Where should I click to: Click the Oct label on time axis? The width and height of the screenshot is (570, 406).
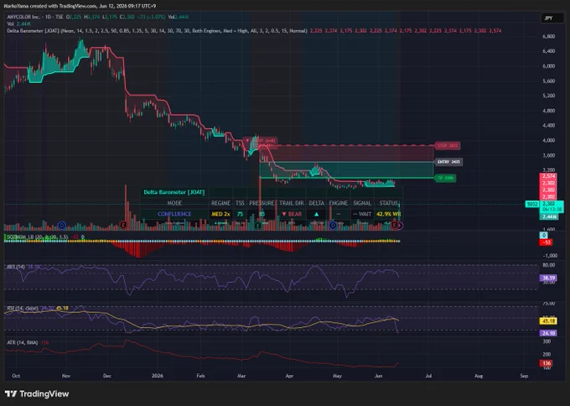16,376
